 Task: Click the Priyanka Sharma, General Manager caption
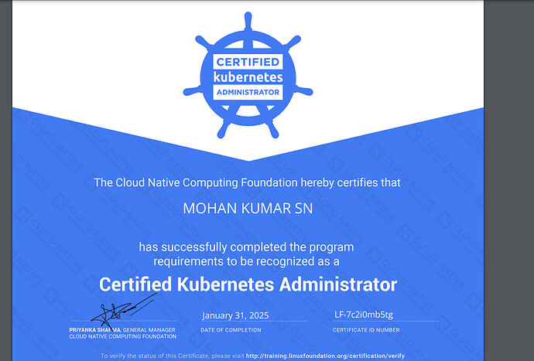[x=122, y=330]
